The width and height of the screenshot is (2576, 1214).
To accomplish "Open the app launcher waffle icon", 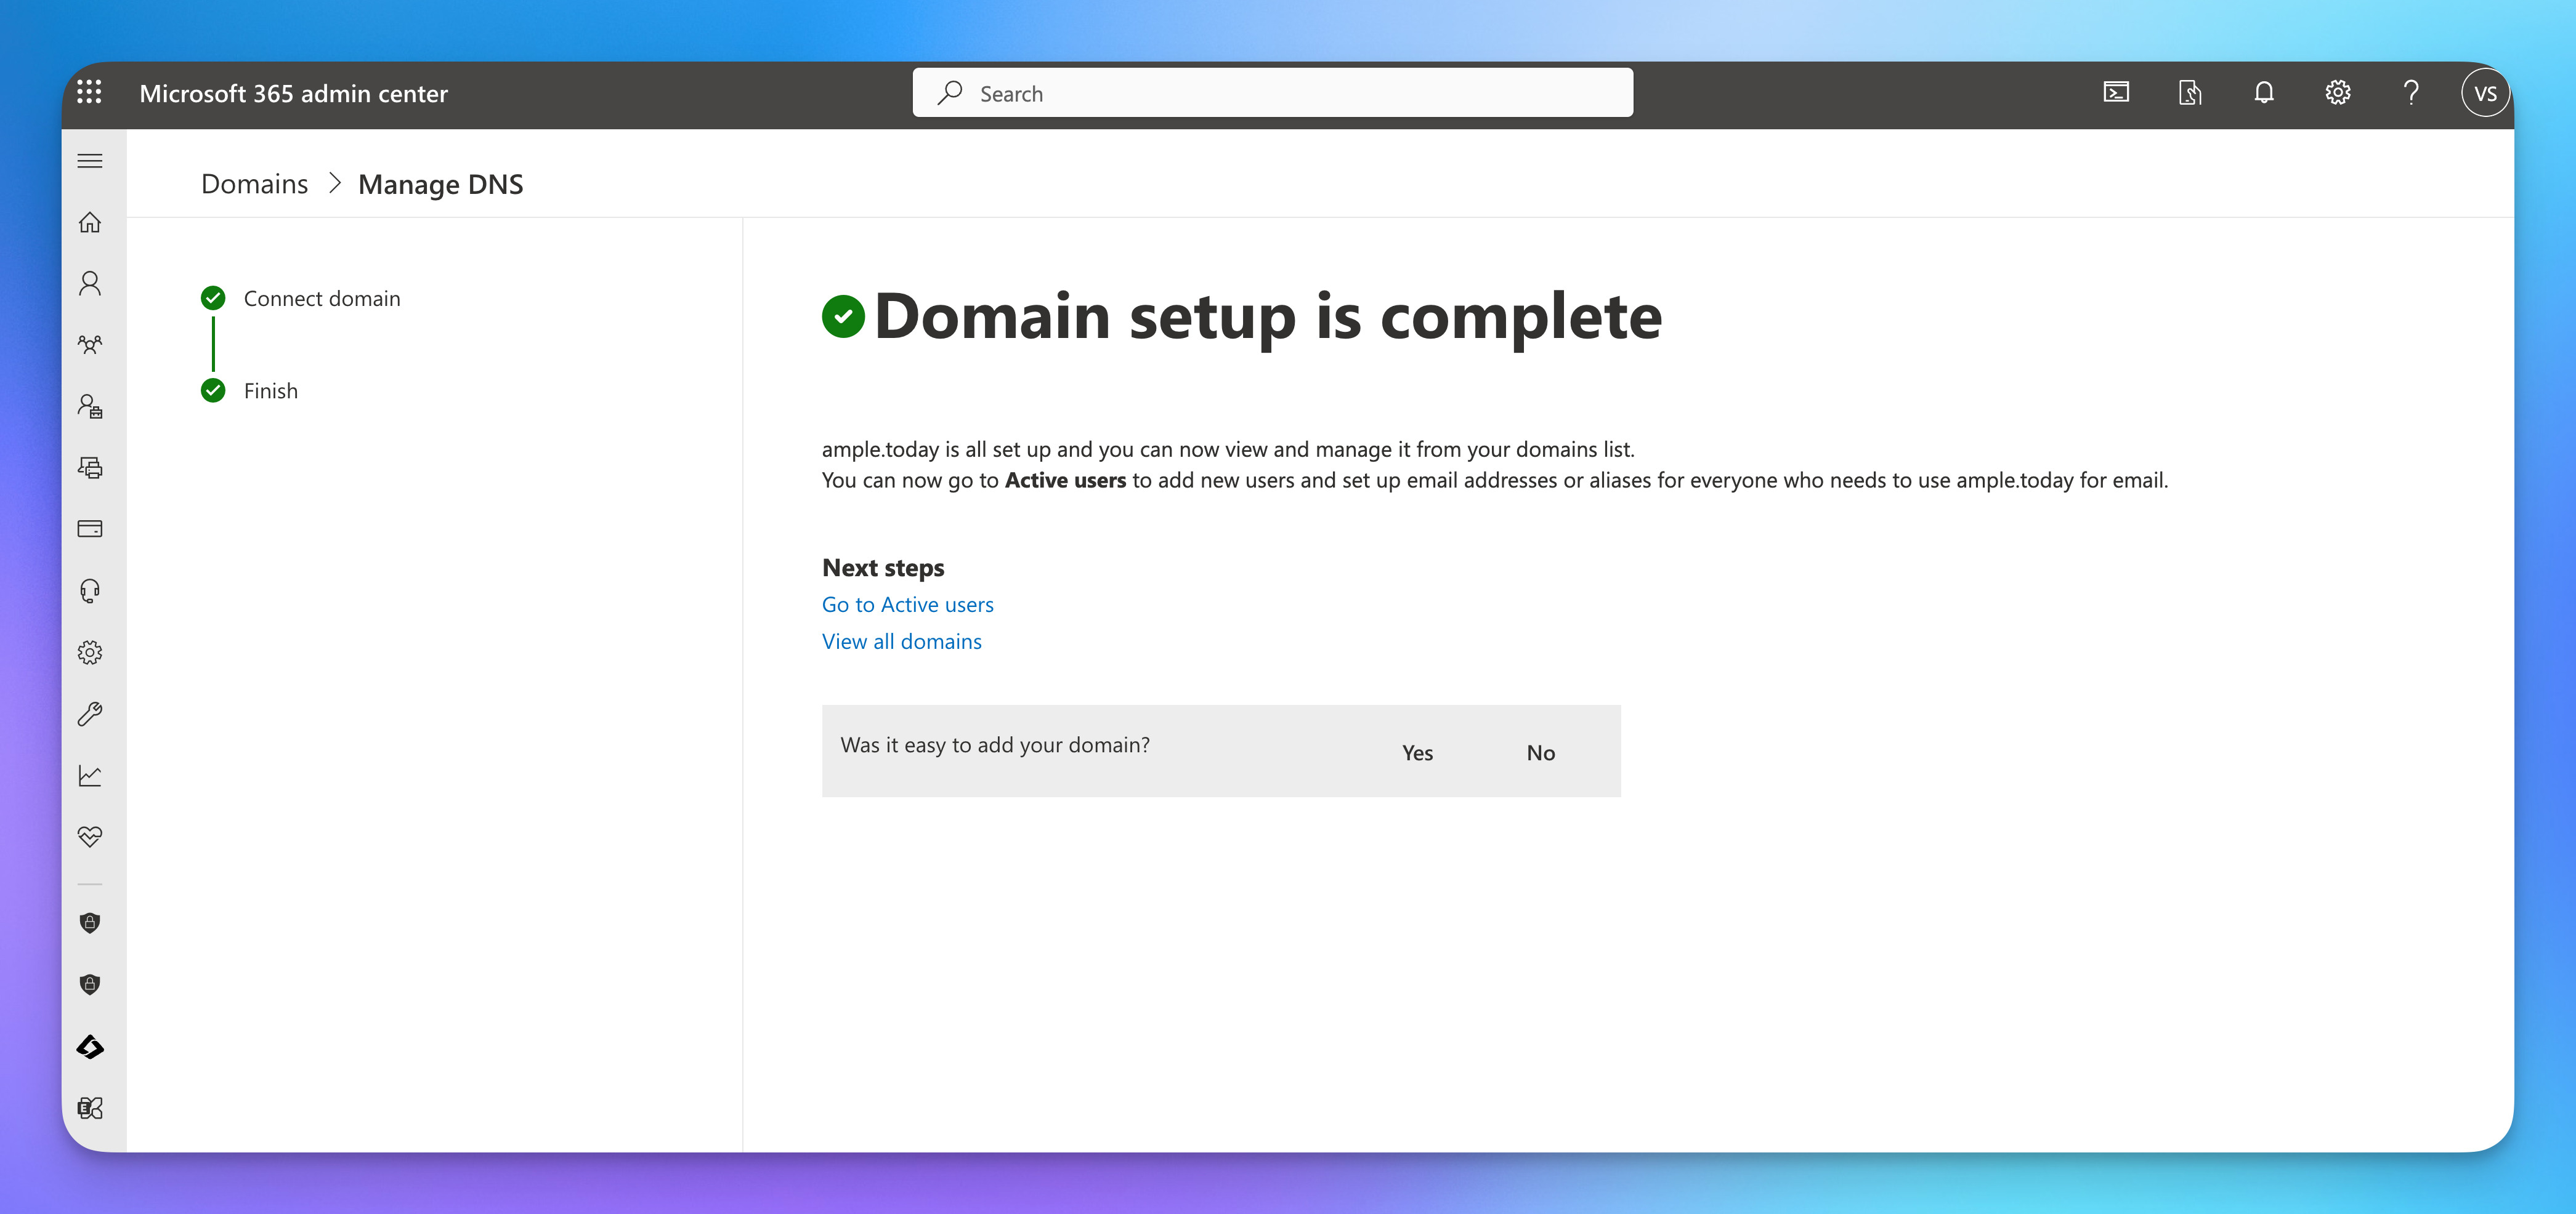I will coord(89,92).
